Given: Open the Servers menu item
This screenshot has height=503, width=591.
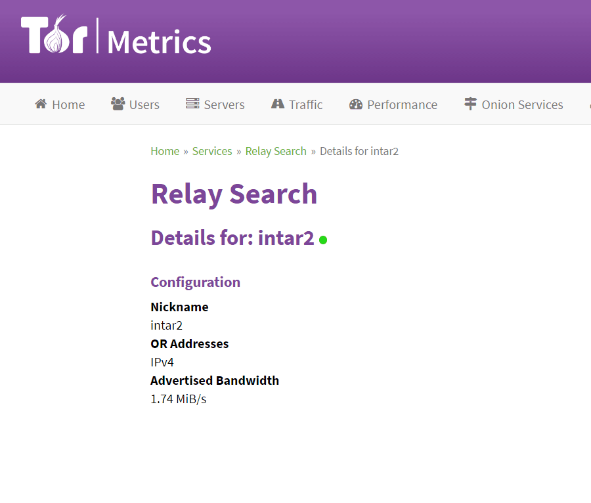Looking at the screenshot, I should point(215,104).
